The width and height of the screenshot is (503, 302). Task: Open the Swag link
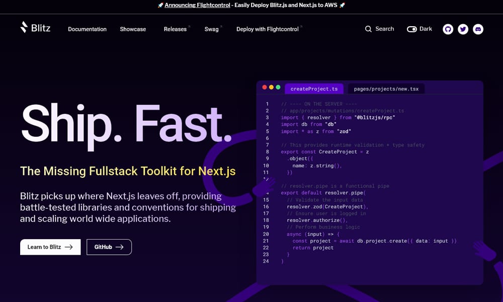(212, 29)
